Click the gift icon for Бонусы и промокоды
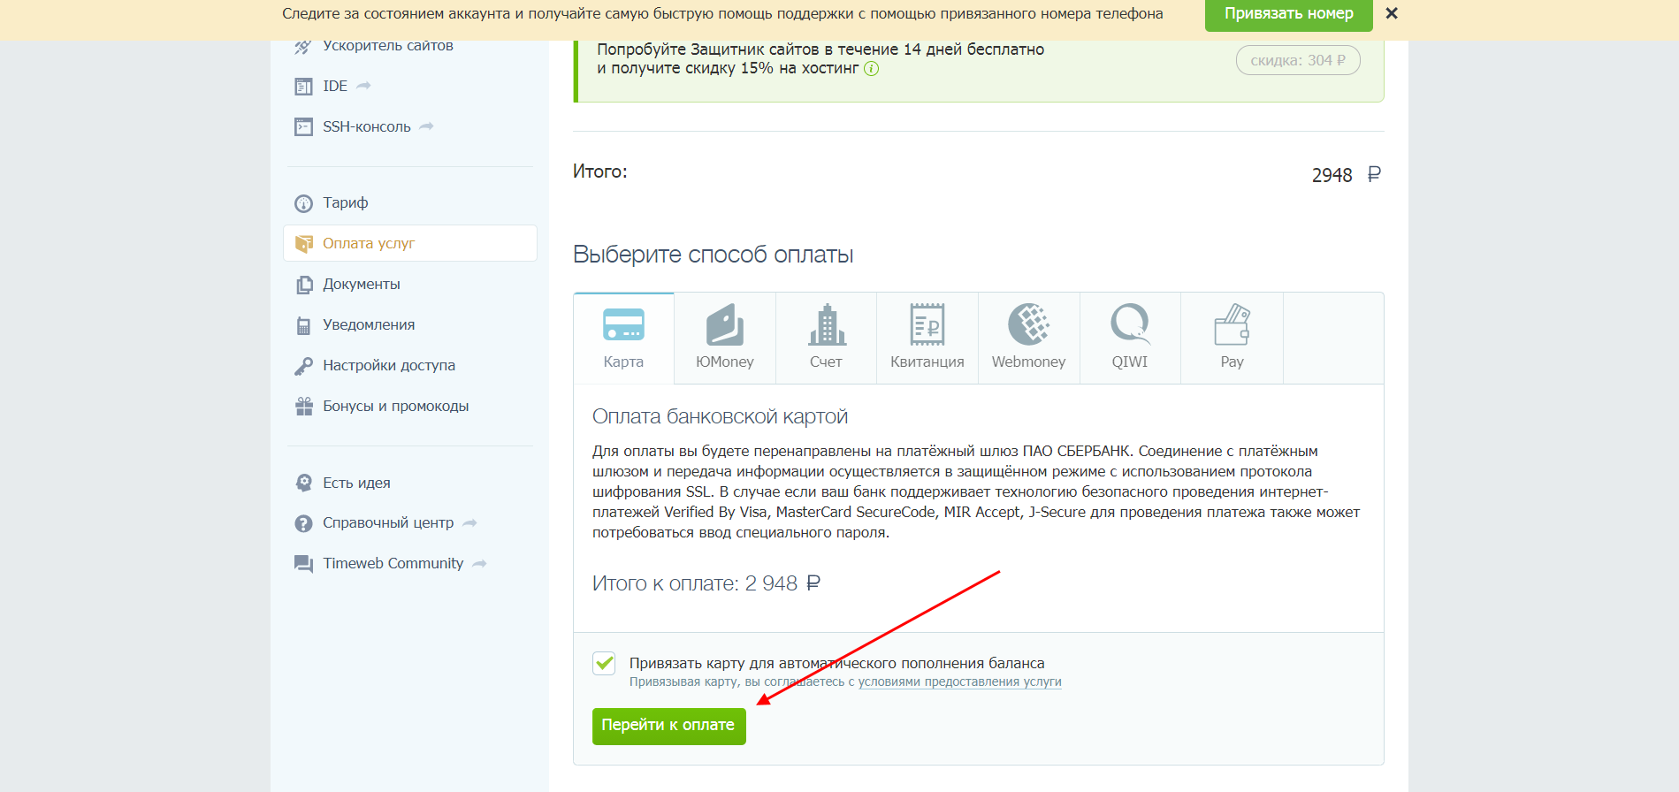 click(303, 407)
